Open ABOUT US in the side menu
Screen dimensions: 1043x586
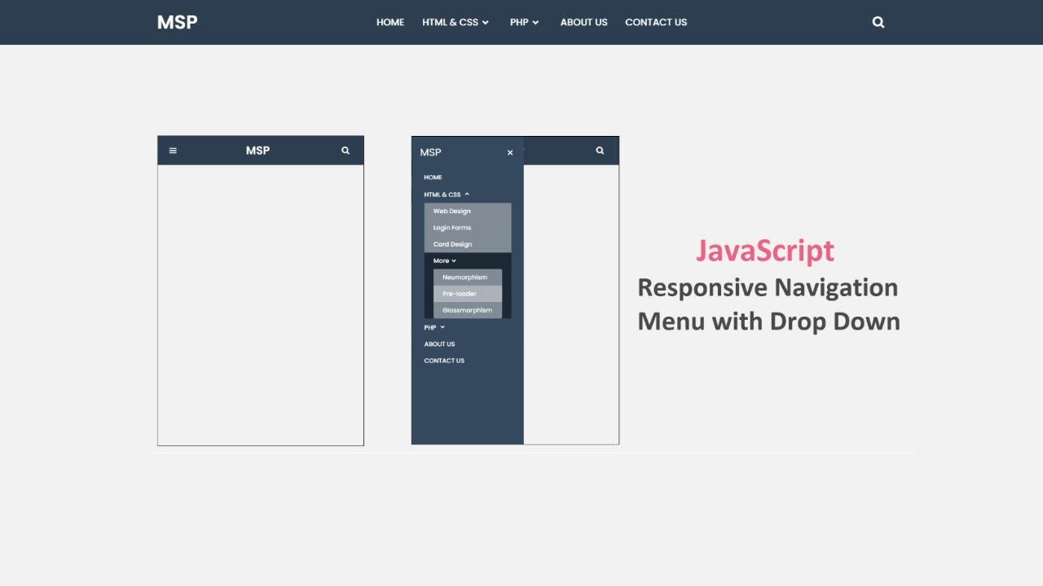point(439,344)
